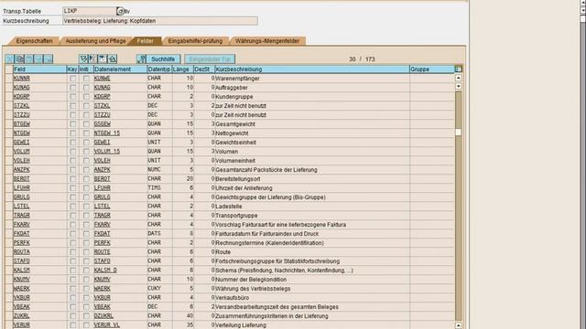Open the KALSM_D data element link
Image resolution: width=586 pixels, height=329 pixels.
(105, 271)
